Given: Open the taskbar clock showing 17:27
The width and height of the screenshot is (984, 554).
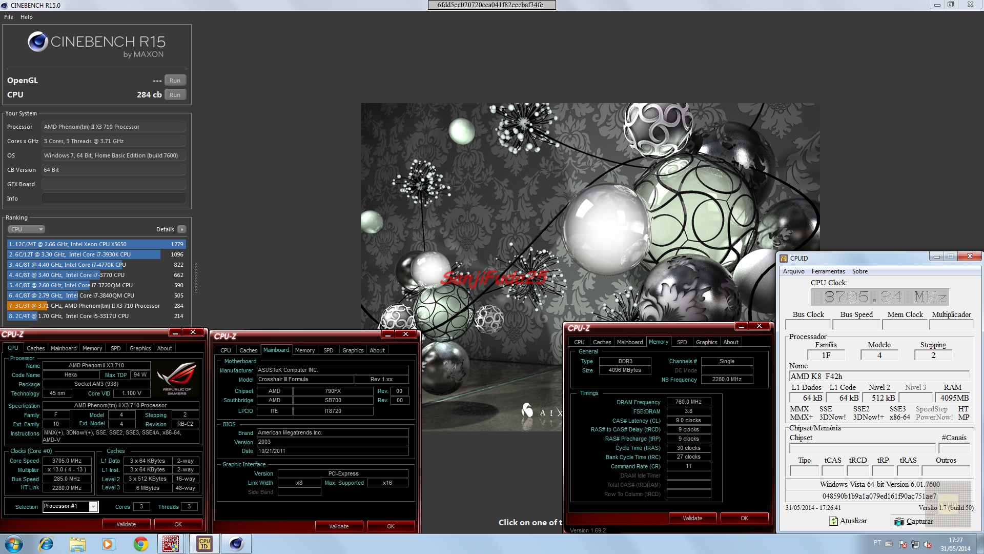Looking at the screenshot, I should point(955,544).
